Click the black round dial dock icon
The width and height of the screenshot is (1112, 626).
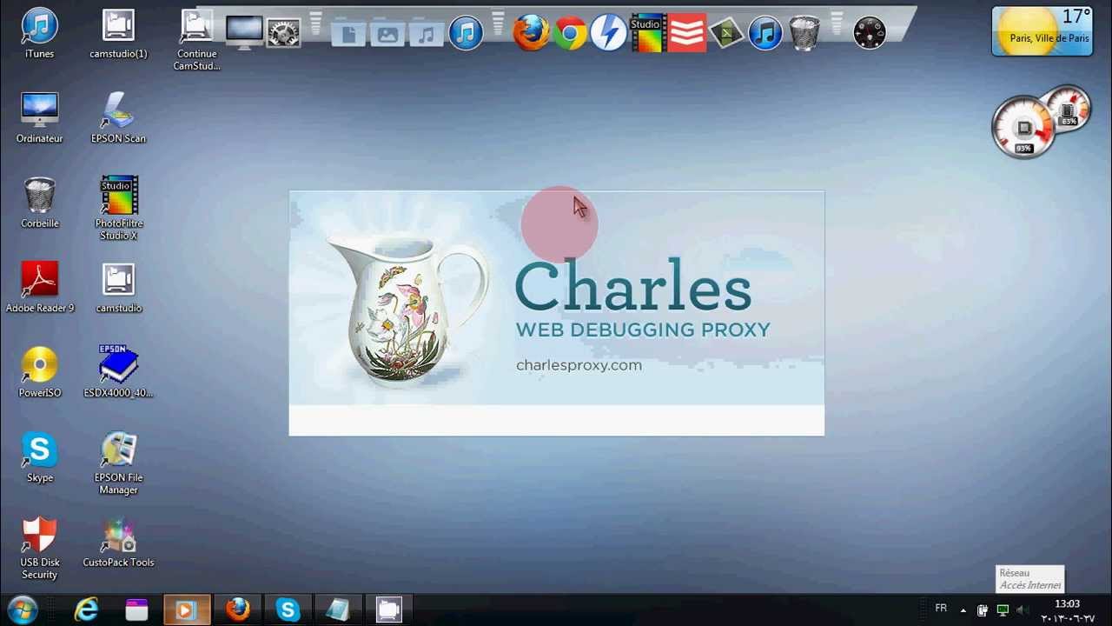coord(869,34)
